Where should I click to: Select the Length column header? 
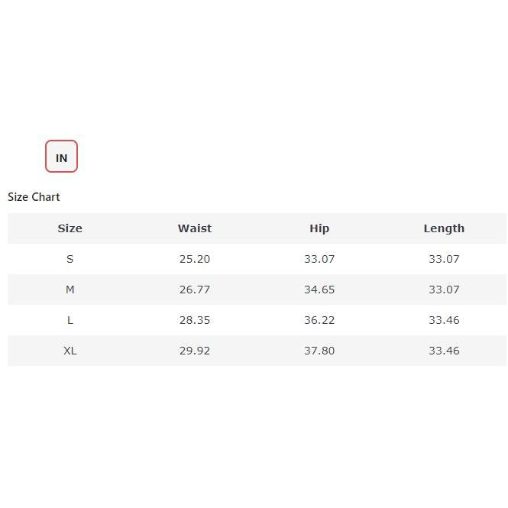(444, 228)
